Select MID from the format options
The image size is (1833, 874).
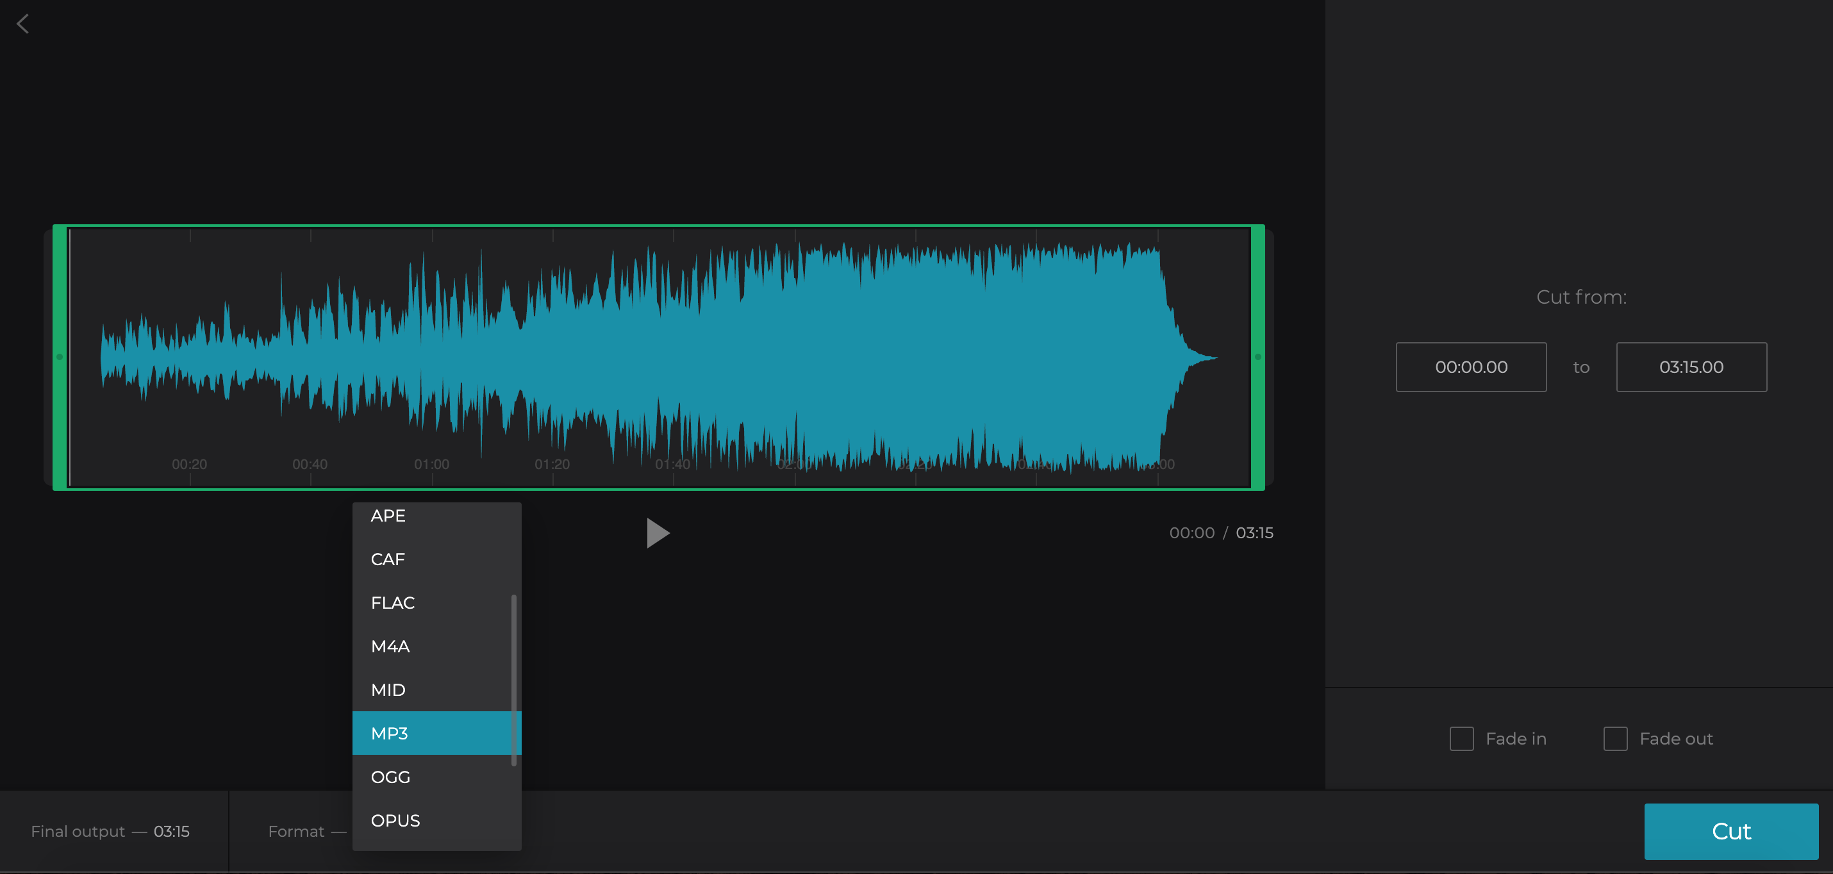388,689
